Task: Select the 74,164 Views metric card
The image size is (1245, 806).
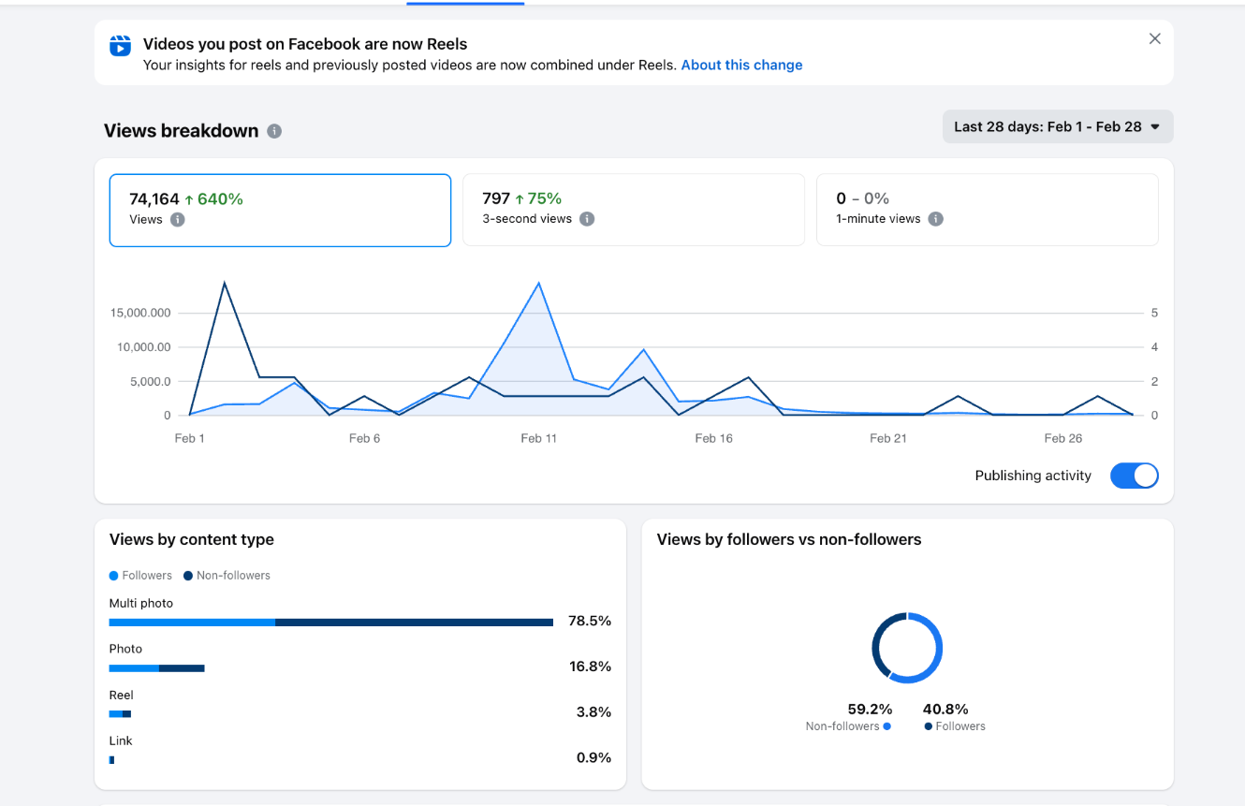Action: coord(280,210)
